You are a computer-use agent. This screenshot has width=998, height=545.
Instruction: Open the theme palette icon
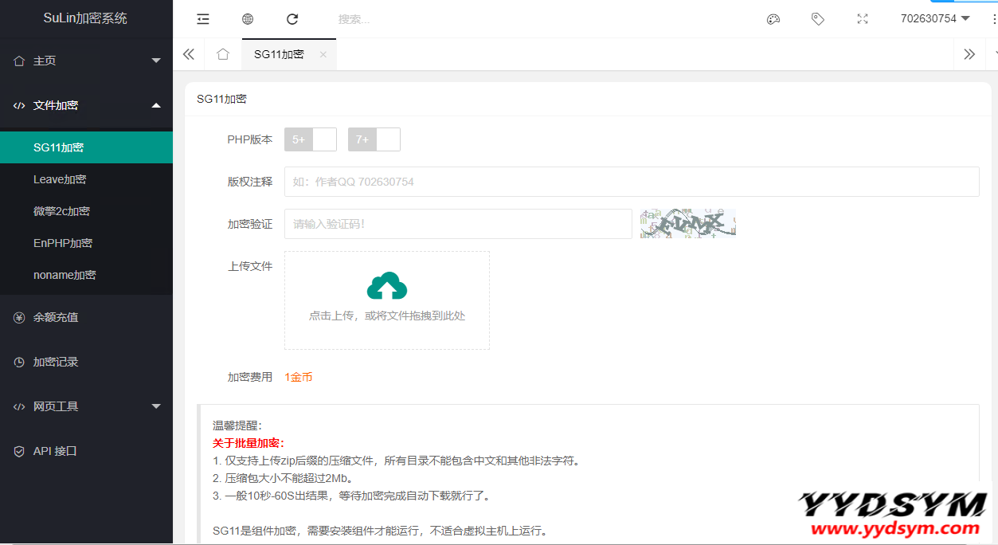773,19
